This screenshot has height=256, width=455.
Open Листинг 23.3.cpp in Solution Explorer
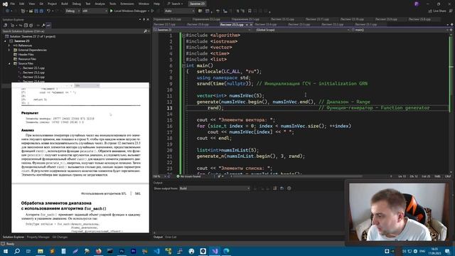click(x=33, y=78)
